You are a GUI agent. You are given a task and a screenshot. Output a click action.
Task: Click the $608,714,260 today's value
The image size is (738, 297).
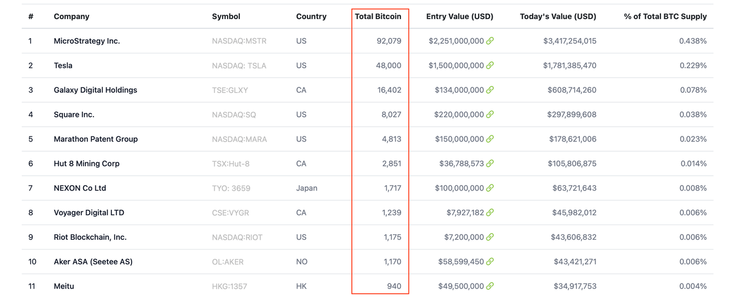pyautogui.click(x=572, y=90)
